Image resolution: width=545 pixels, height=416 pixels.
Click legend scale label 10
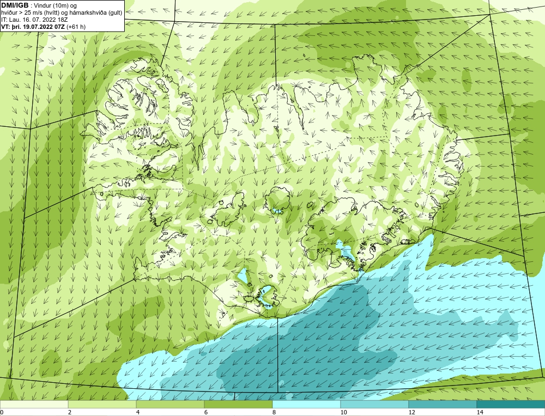pos(344,412)
